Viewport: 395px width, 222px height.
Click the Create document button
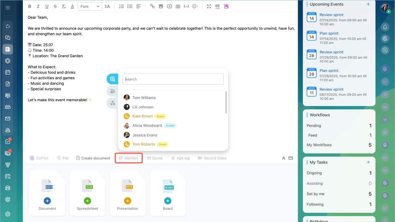click(x=93, y=158)
